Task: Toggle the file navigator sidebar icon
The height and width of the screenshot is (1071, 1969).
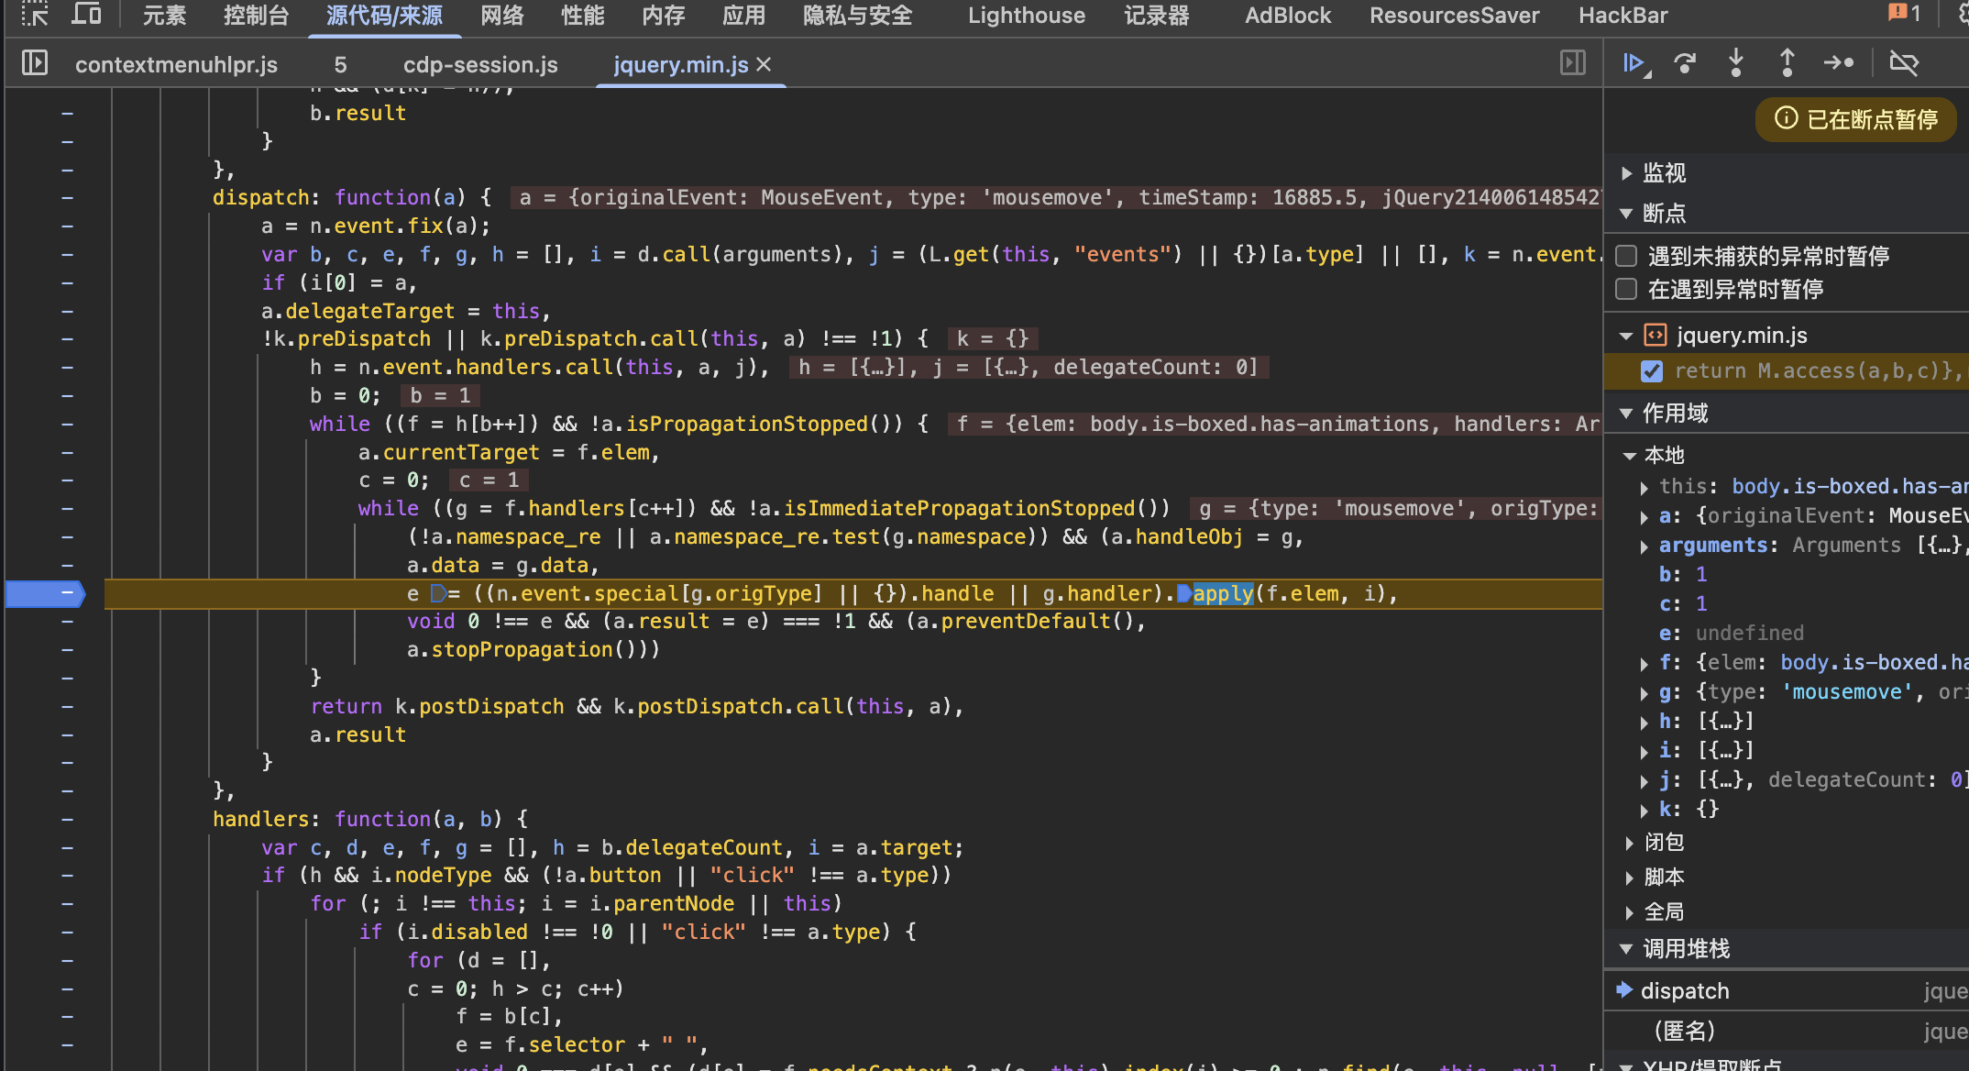Action: (35, 63)
